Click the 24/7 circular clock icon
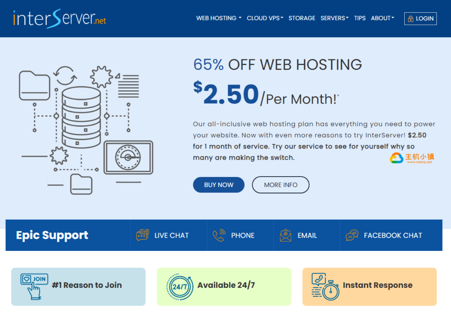The image size is (451, 317). (180, 287)
